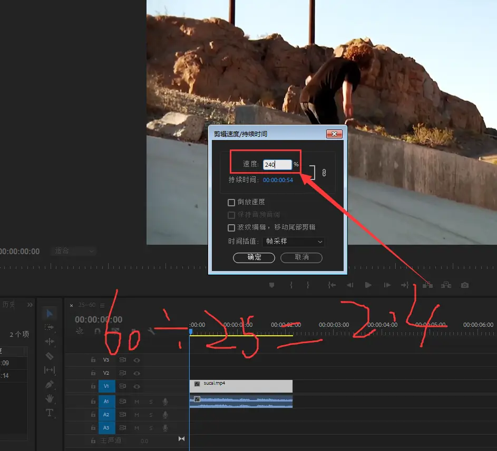
Task: Click the Mark In button
Action: (291, 285)
